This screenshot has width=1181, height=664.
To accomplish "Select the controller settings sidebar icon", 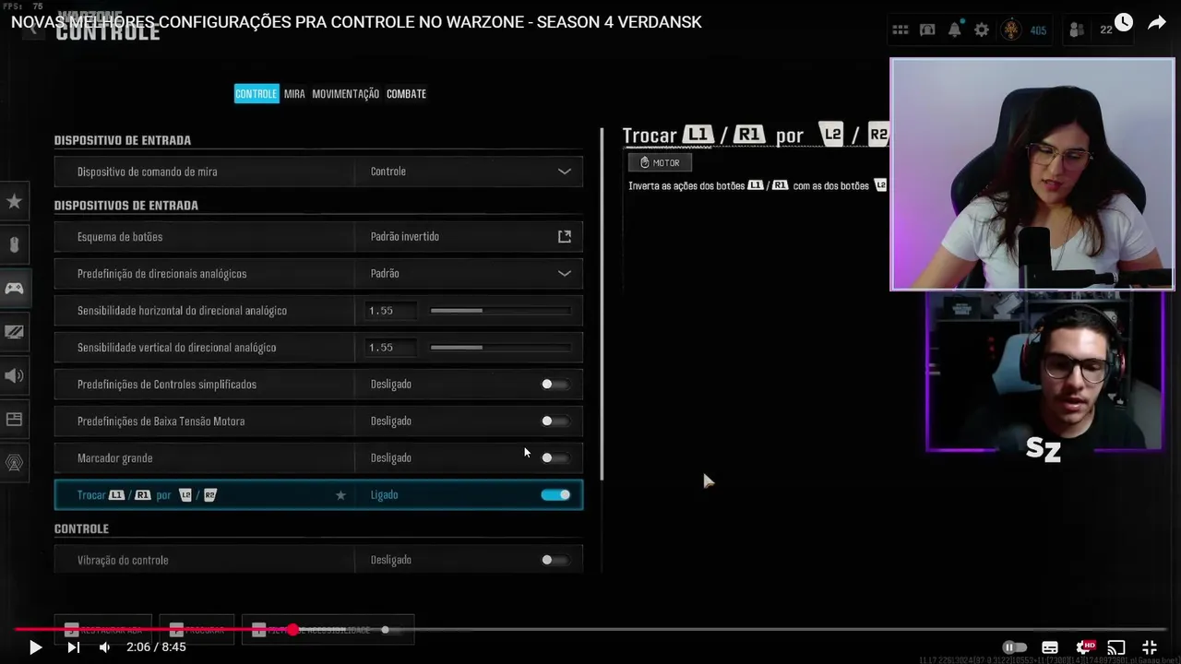I will pos(14,289).
